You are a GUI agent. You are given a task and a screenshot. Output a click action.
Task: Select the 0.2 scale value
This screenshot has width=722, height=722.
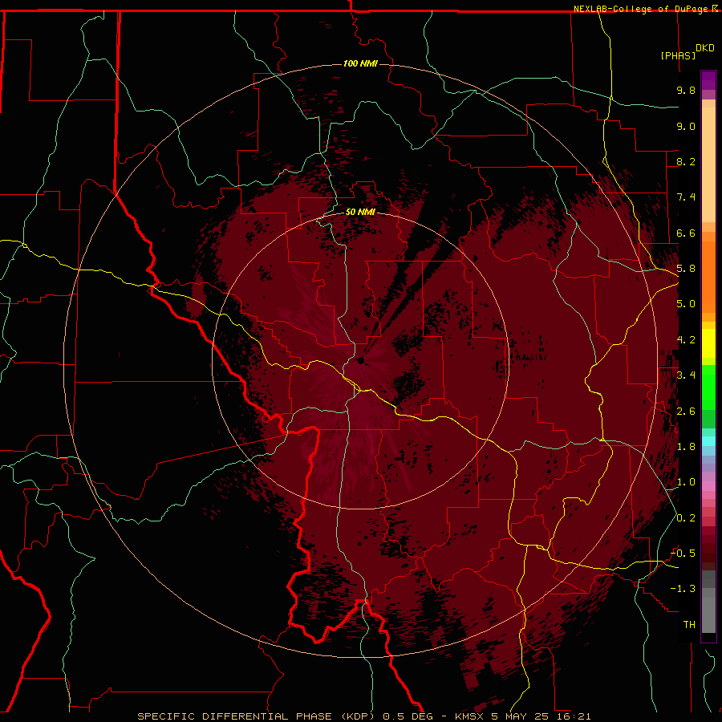686,518
